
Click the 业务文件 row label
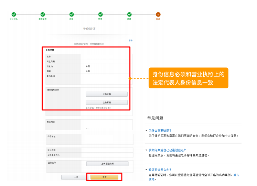(x=52, y=163)
